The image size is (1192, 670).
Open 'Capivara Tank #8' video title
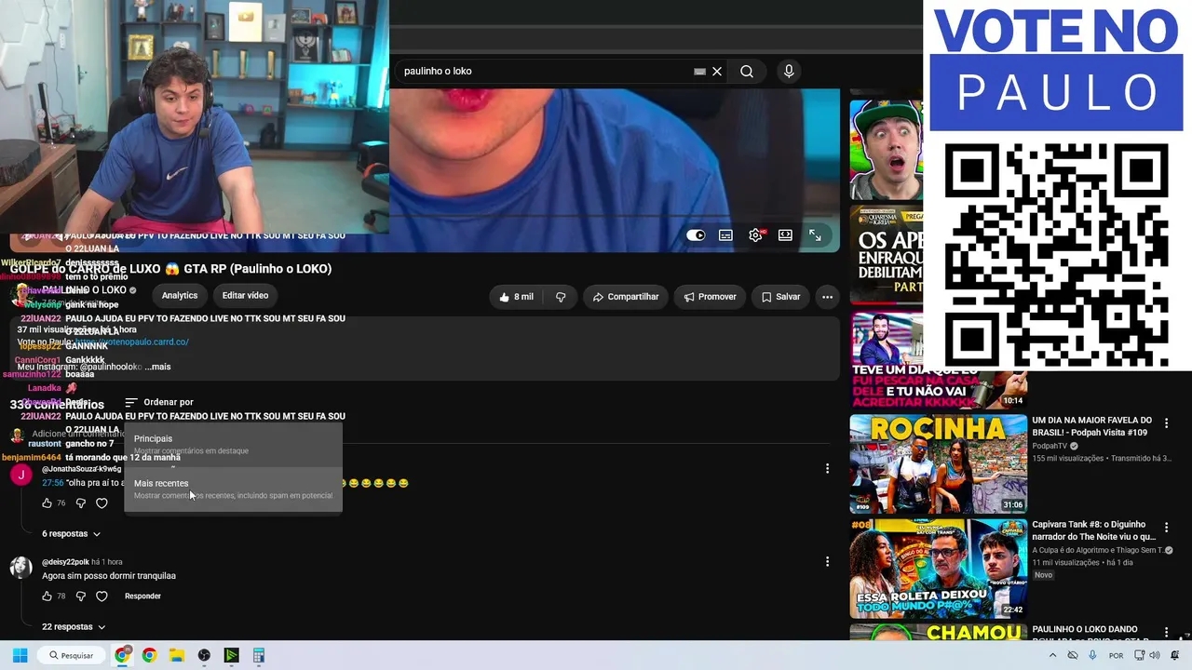[1093, 530]
